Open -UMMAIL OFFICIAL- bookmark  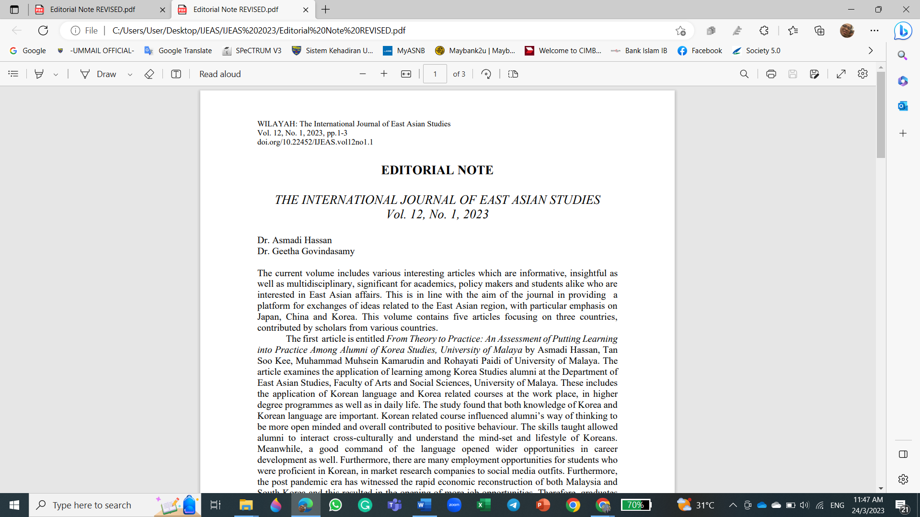point(95,51)
